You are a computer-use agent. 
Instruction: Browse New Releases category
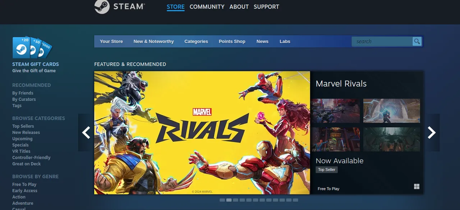coord(26,132)
